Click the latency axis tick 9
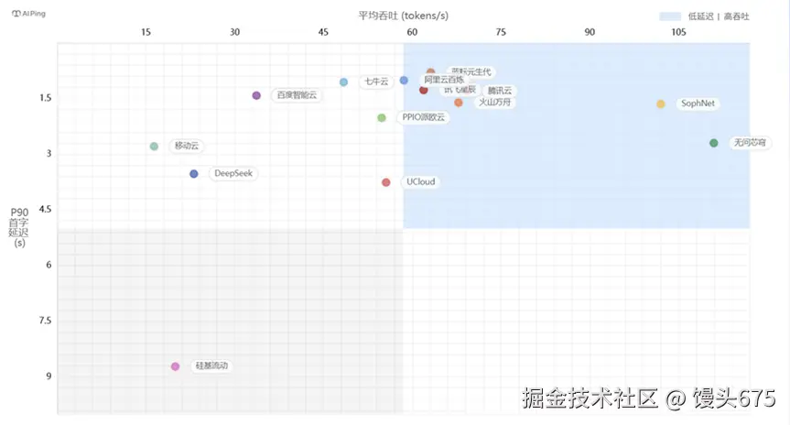The width and height of the screenshot is (790, 425). 49,376
